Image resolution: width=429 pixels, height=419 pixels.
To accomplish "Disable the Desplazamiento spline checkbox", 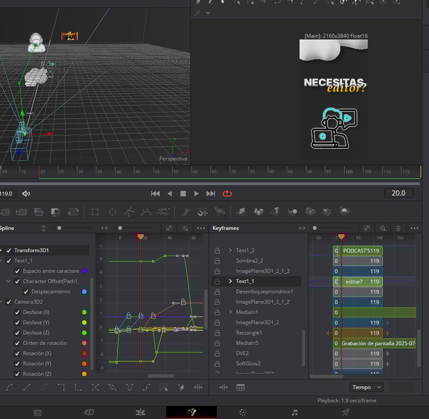I will (x=26, y=292).
